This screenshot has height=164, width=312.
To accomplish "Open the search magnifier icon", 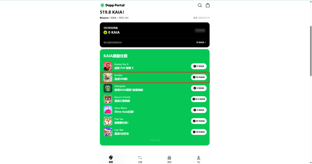I will point(200,5).
